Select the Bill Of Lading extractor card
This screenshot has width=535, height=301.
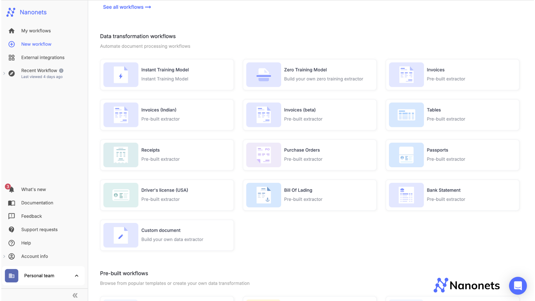[310, 195]
